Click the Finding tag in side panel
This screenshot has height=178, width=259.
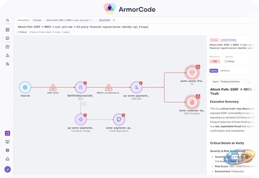click(214, 40)
